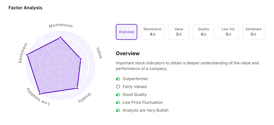
Task: Click the Value data point on radar chart
Action: coord(81,59)
